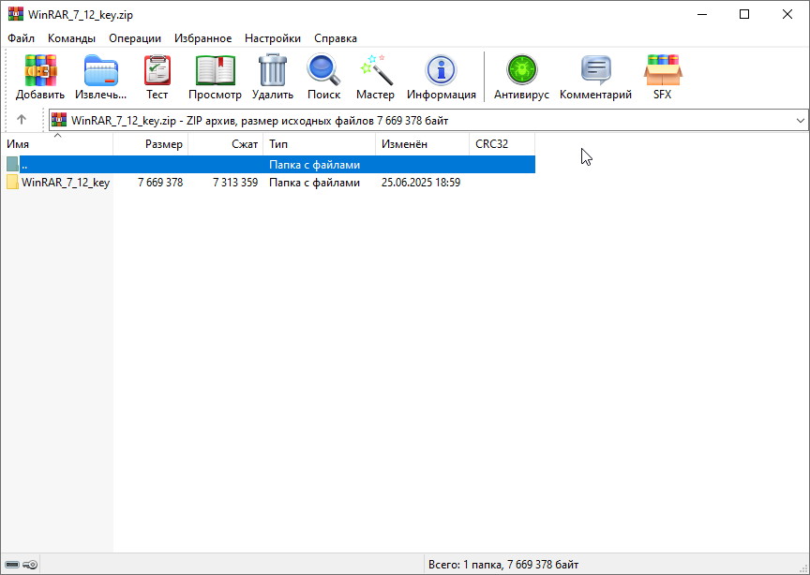Sort by the Размер column header
The width and height of the screenshot is (810, 575).
[x=151, y=144]
